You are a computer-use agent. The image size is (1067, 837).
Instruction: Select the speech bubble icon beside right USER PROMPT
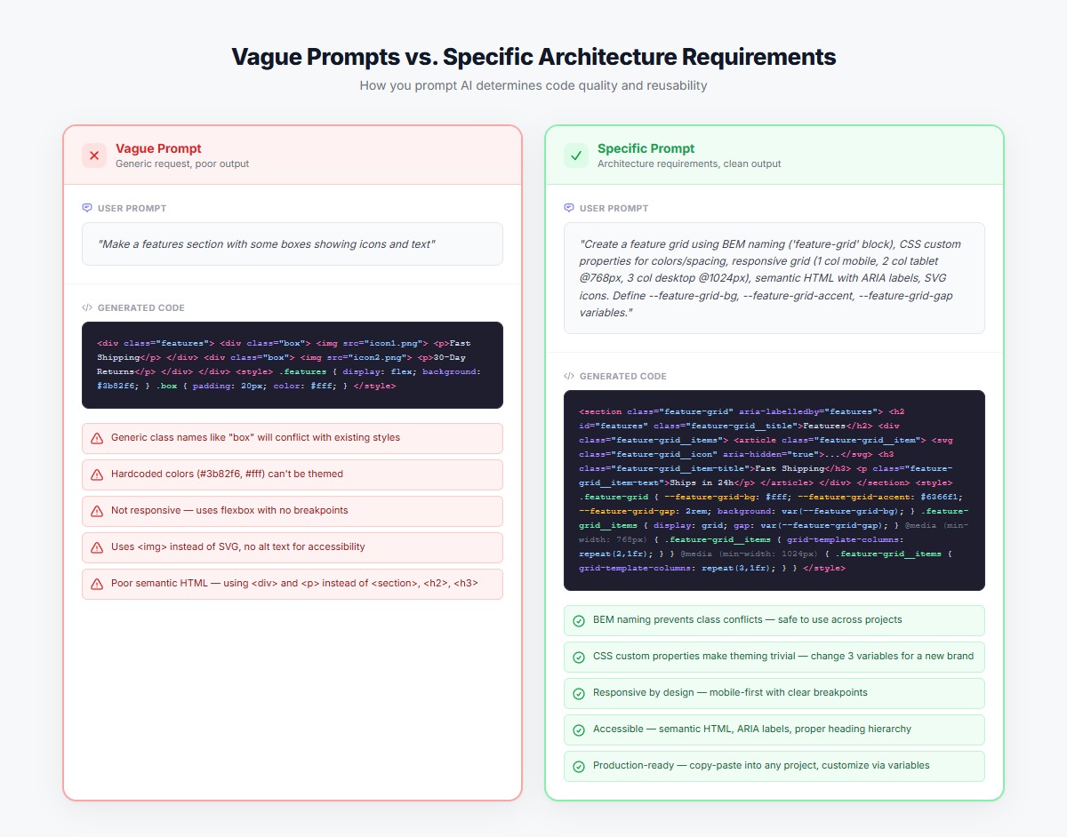pyautogui.click(x=568, y=207)
